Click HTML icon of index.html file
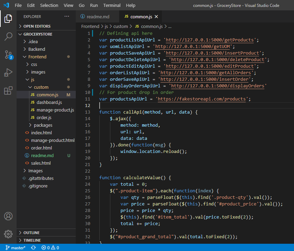Image resolution: width=294 pixels, height=251 pixels. click(x=27, y=133)
